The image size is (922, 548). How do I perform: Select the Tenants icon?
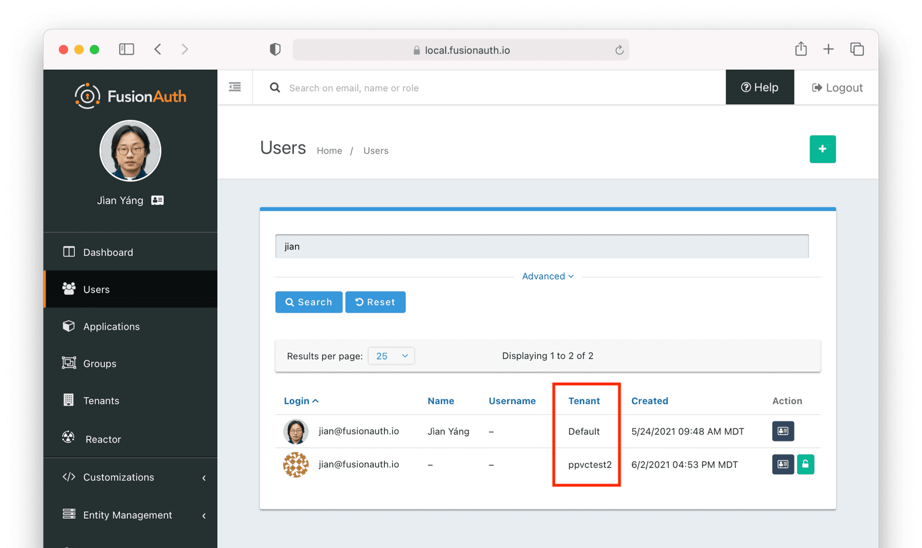pyautogui.click(x=68, y=400)
